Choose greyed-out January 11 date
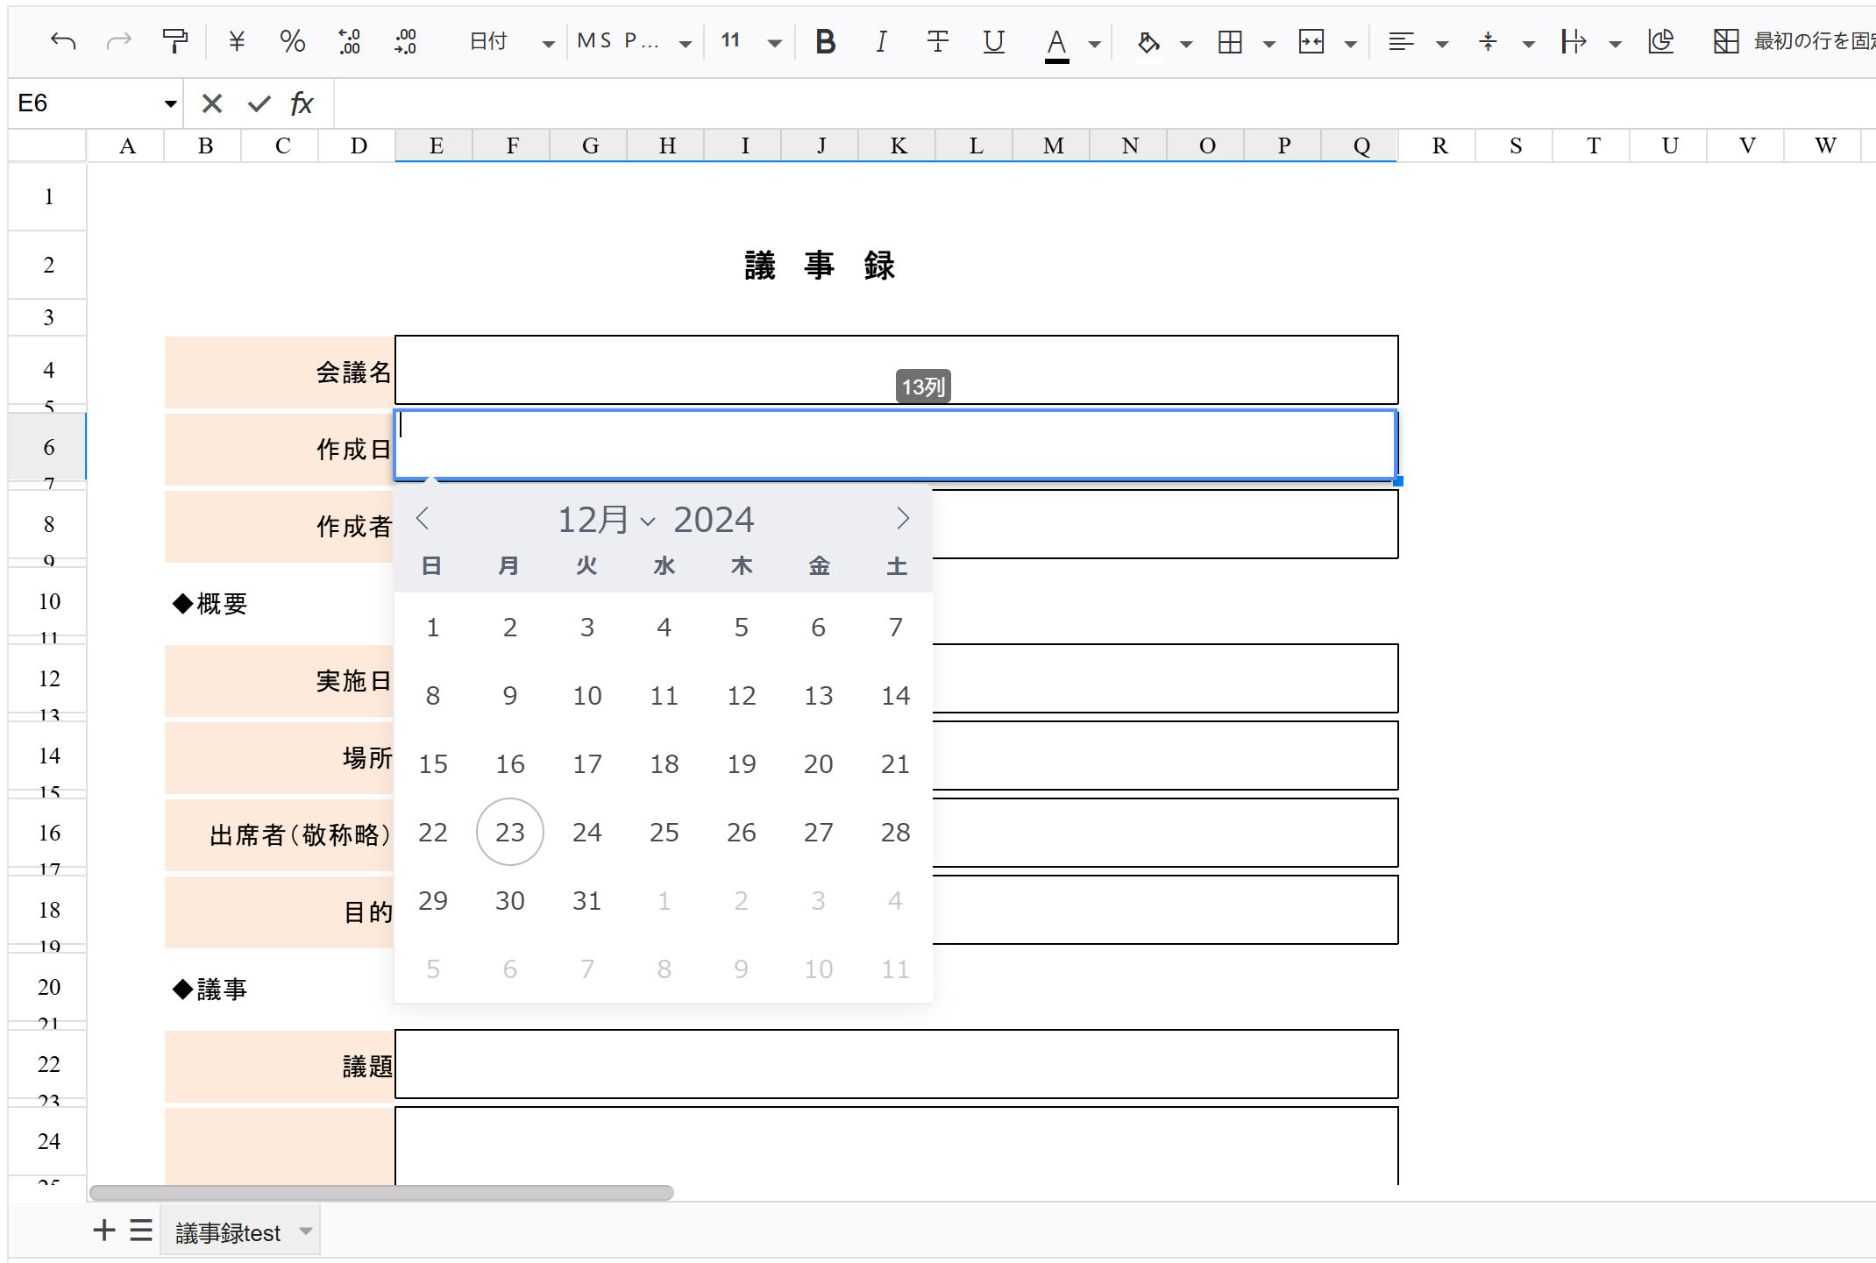The height and width of the screenshot is (1263, 1876). pyautogui.click(x=896, y=969)
